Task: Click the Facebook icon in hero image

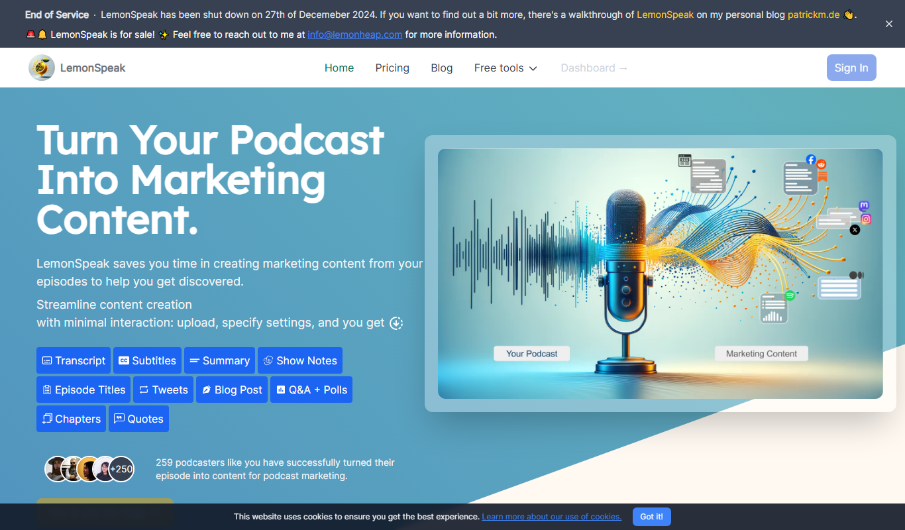Action: click(811, 160)
